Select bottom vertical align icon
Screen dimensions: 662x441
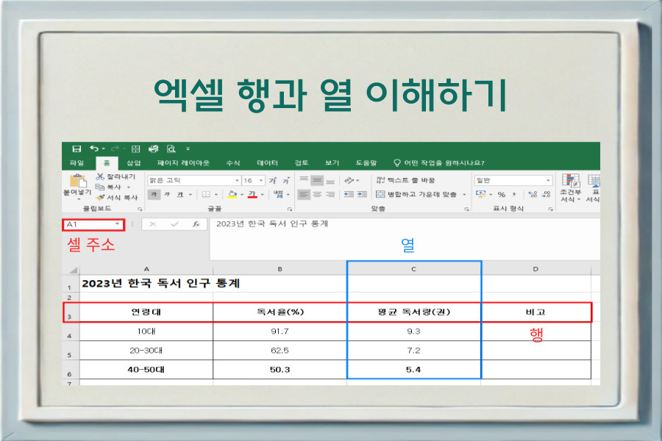coord(330,181)
